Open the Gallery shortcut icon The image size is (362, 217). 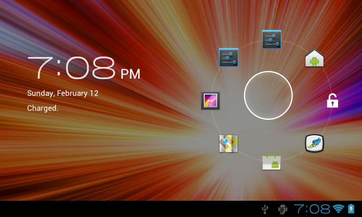click(x=210, y=100)
